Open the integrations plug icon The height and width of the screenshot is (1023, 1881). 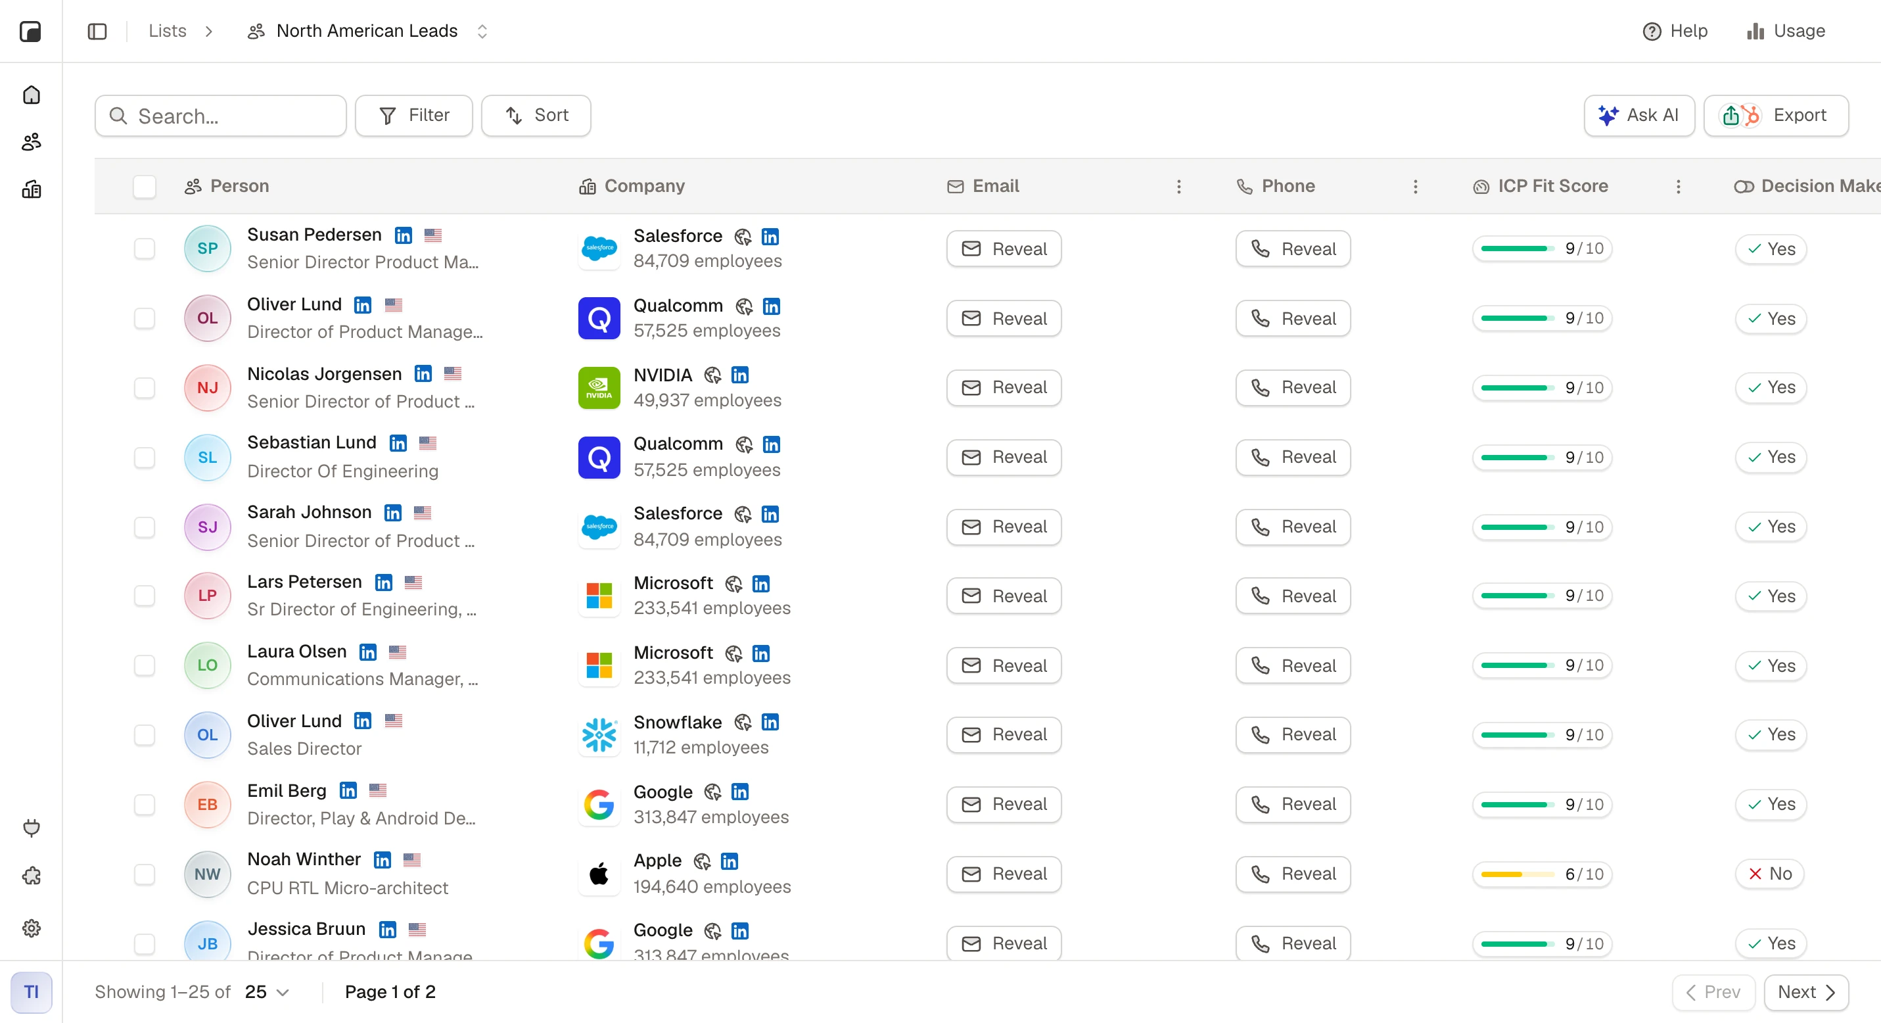coord(32,827)
